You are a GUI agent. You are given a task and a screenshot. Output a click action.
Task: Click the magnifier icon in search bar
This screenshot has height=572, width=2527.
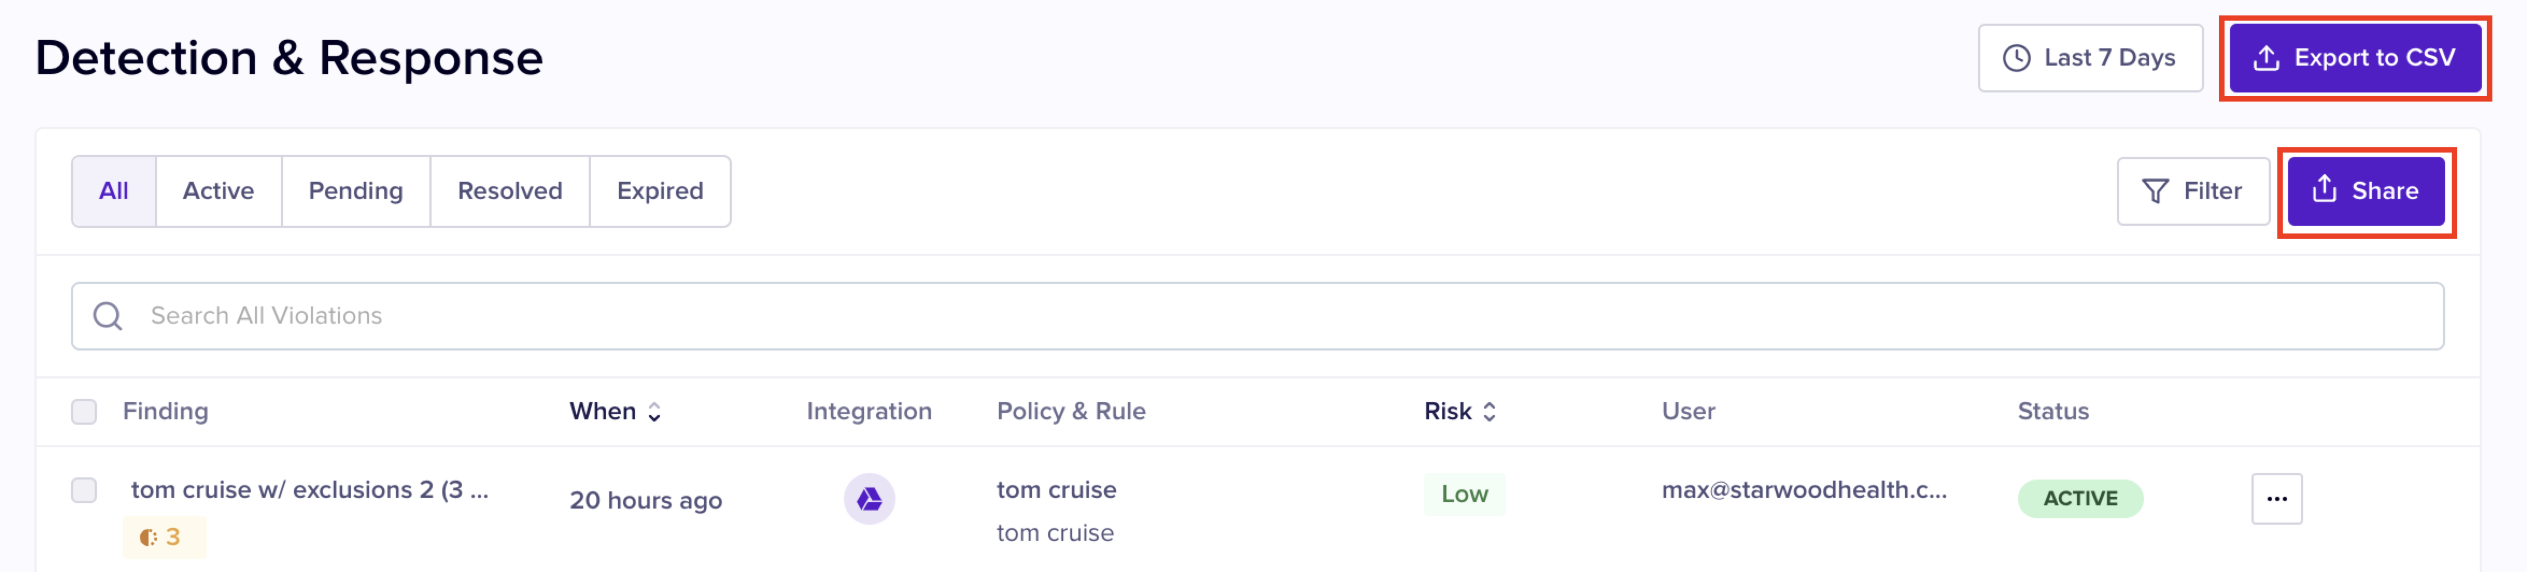point(108,316)
